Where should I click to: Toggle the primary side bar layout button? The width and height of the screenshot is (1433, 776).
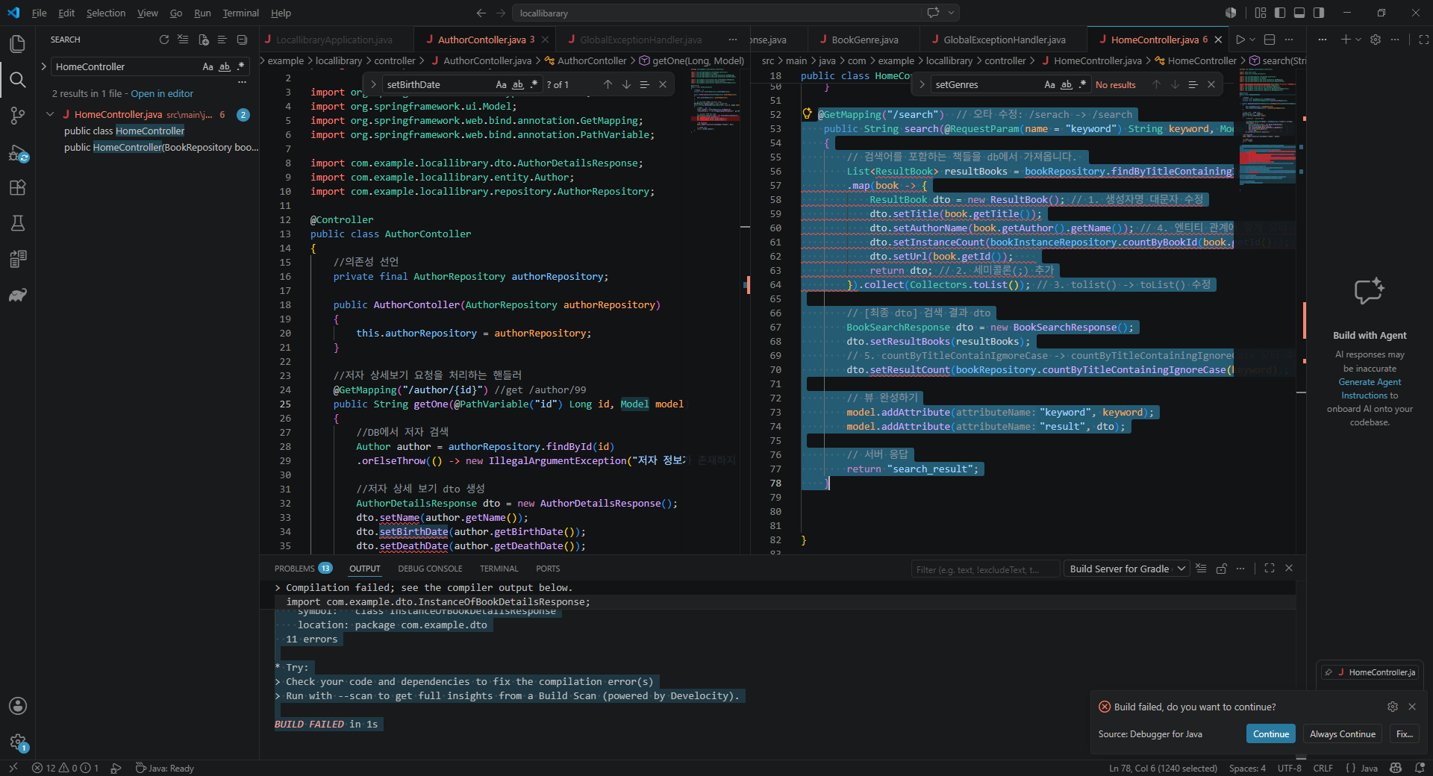tap(1280, 13)
